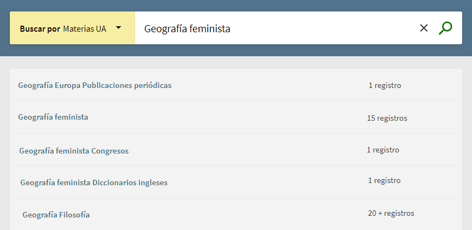
Task: Open the "Geografía Filosofía" subject result
Action: (x=56, y=215)
